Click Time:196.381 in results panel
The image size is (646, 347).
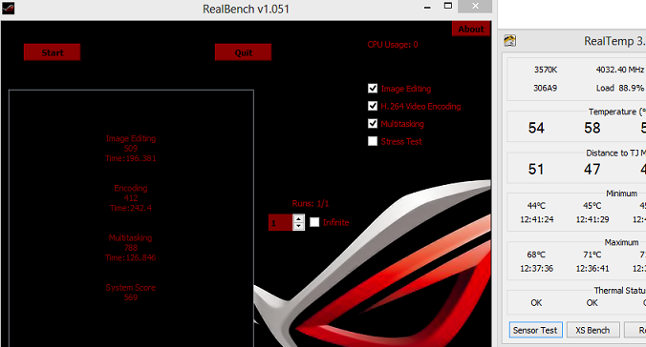pos(131,158)
